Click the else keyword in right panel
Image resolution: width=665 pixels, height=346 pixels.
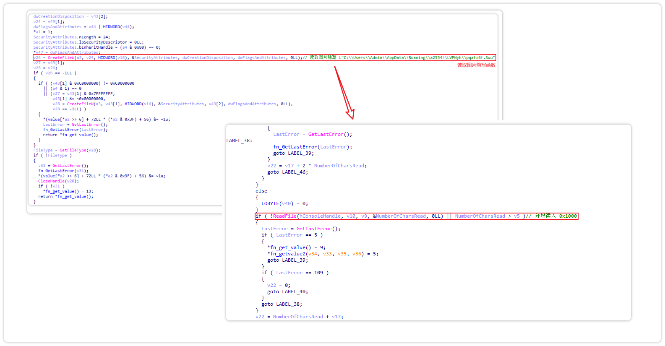pos(261,191)
